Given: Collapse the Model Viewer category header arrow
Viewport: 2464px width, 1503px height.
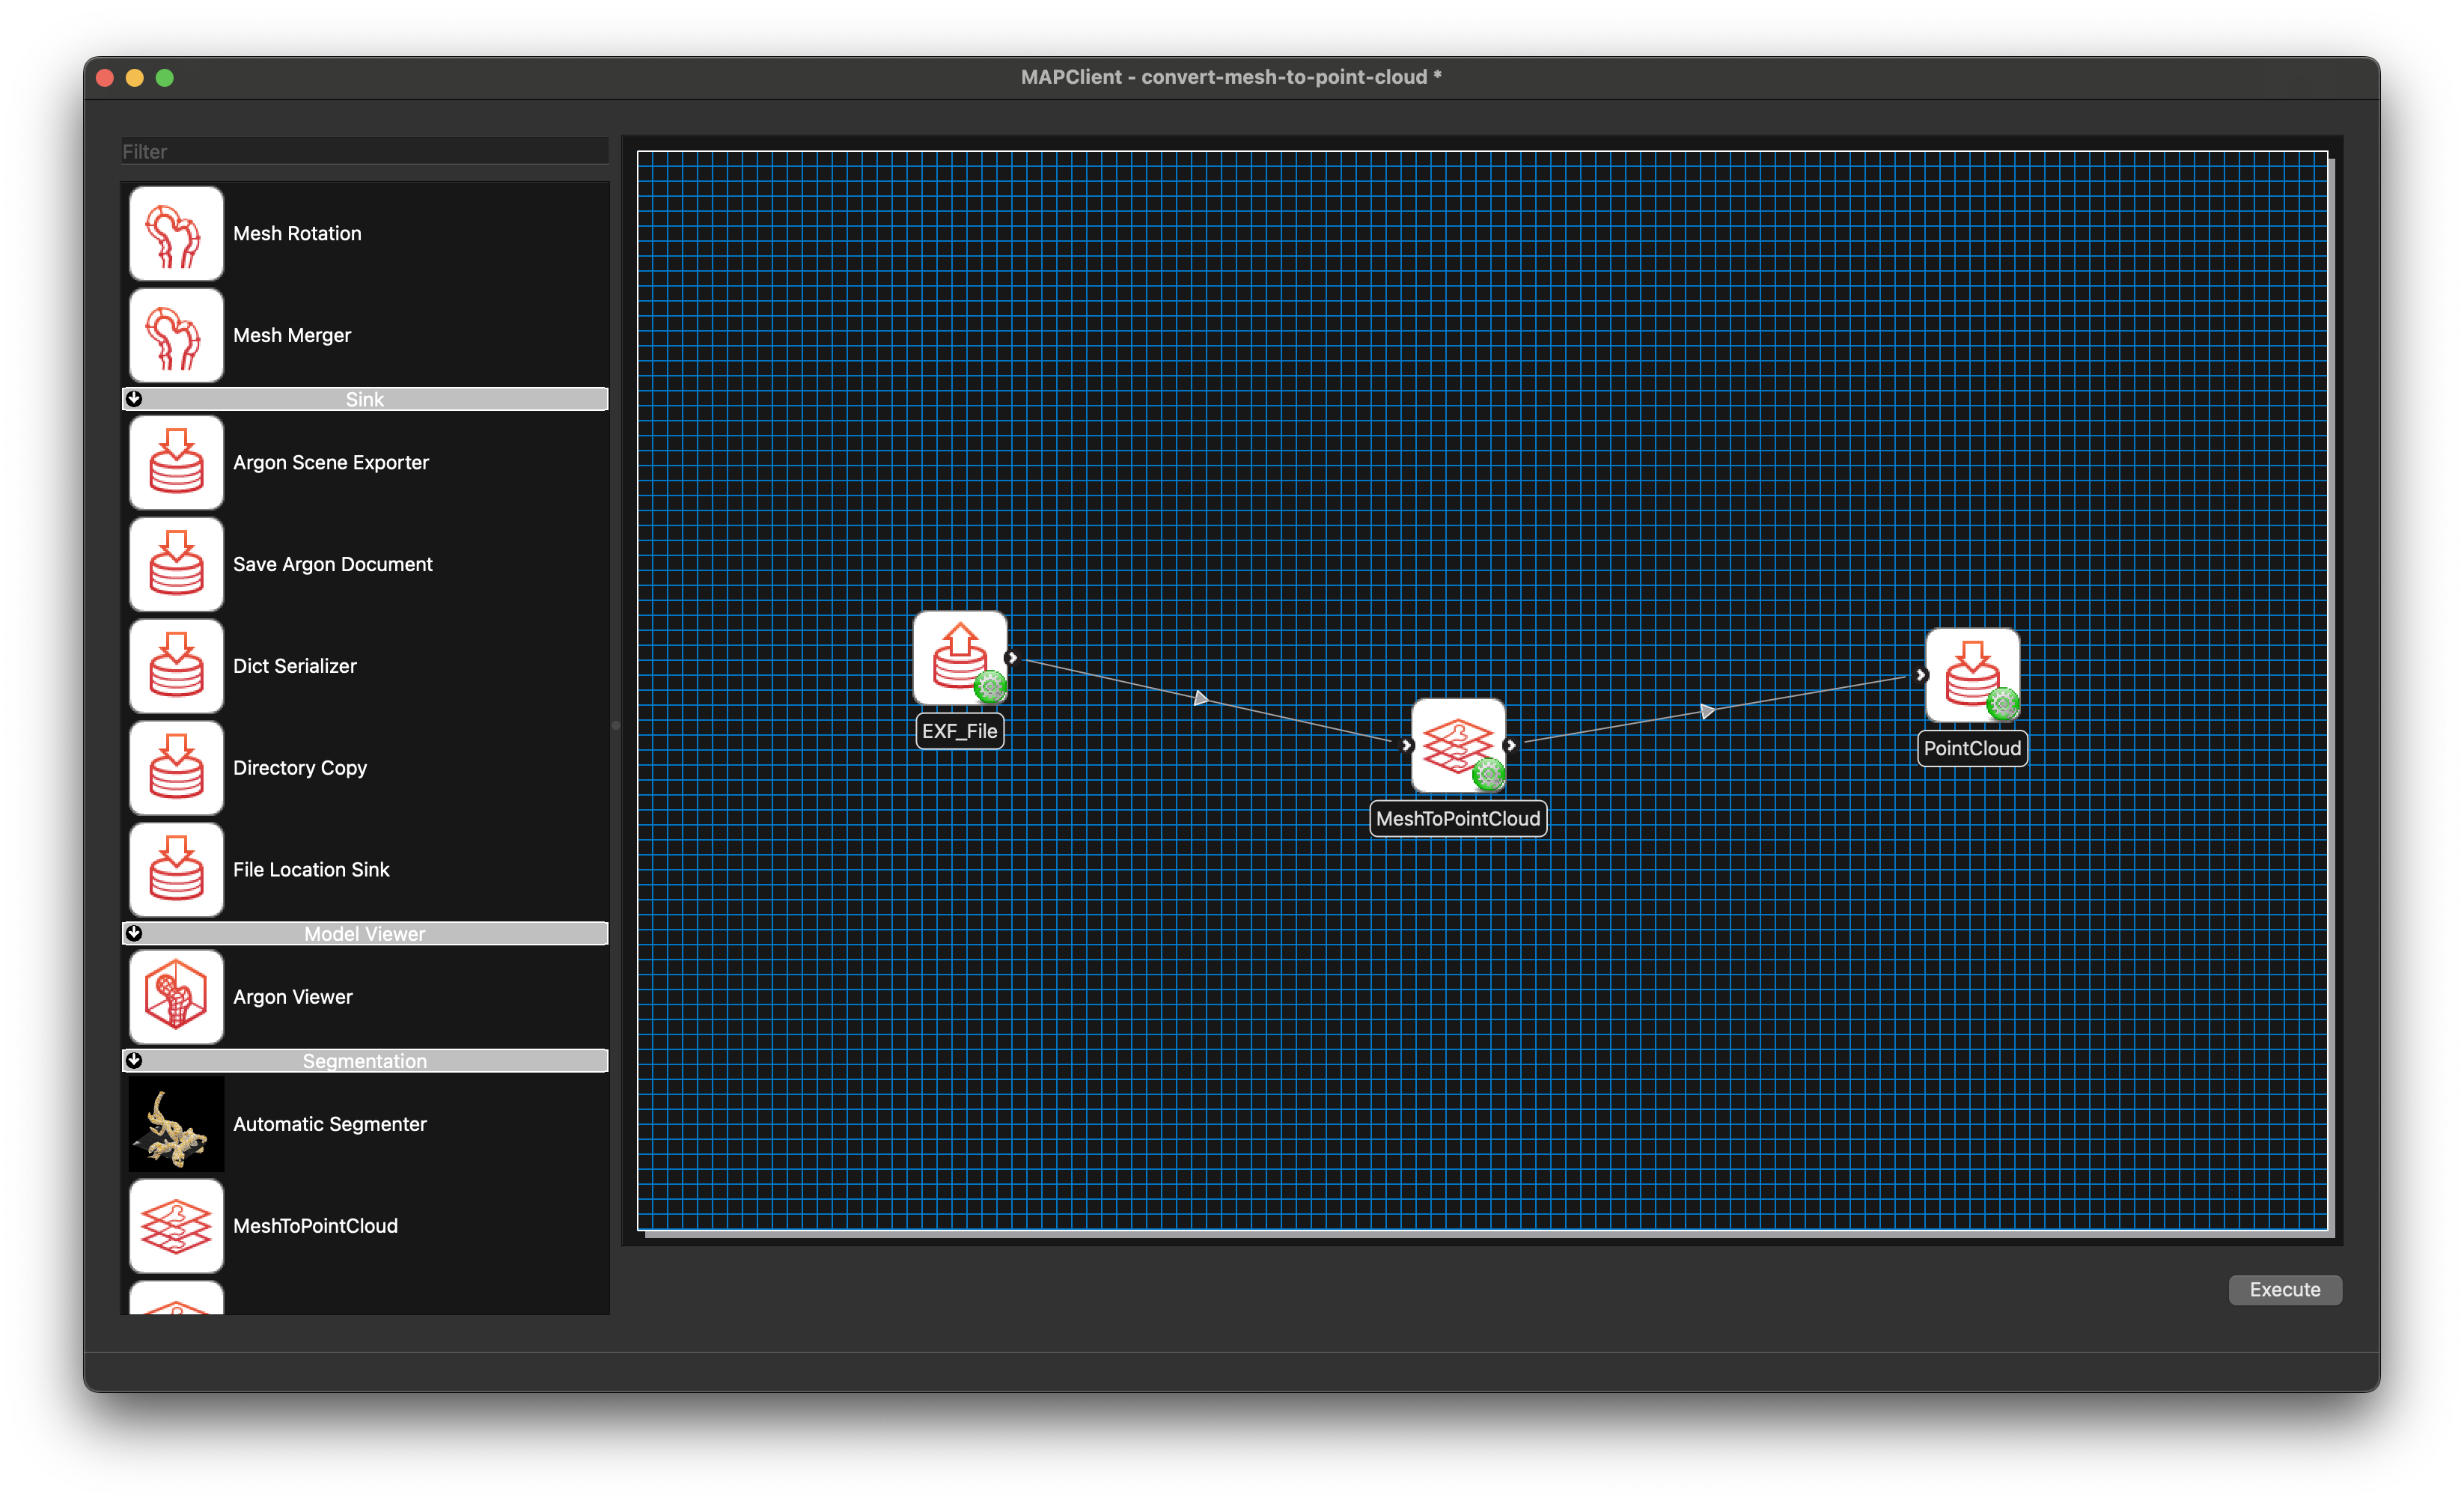Looking at the screenshot, I should coord(134,933).
